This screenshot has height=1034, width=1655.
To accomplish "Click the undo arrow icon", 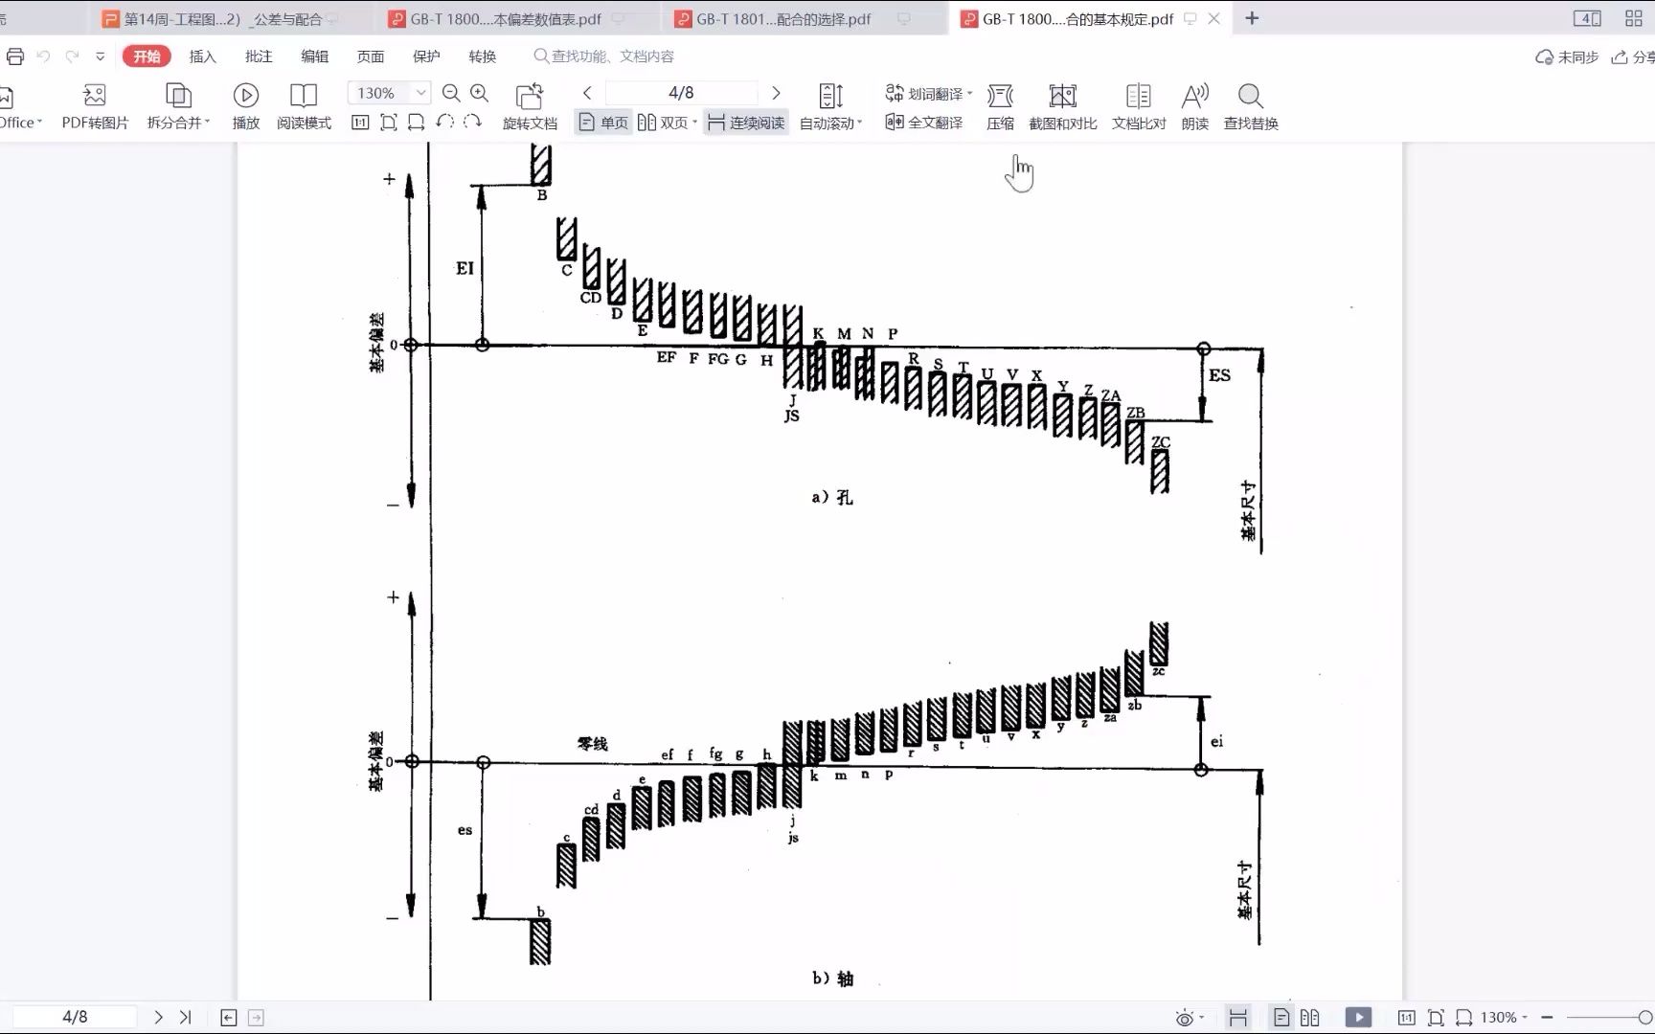I will tap(43, 56).
